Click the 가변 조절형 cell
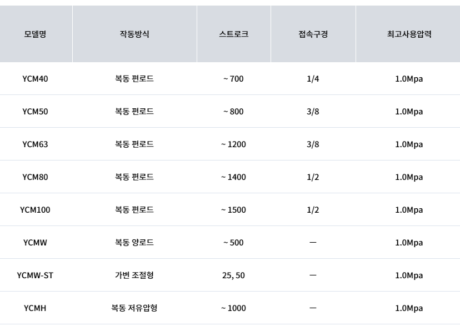 pyautogui.click(x=134, y=275)
